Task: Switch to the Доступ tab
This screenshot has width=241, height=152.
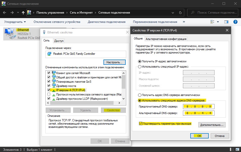Action: click(59, 41)
